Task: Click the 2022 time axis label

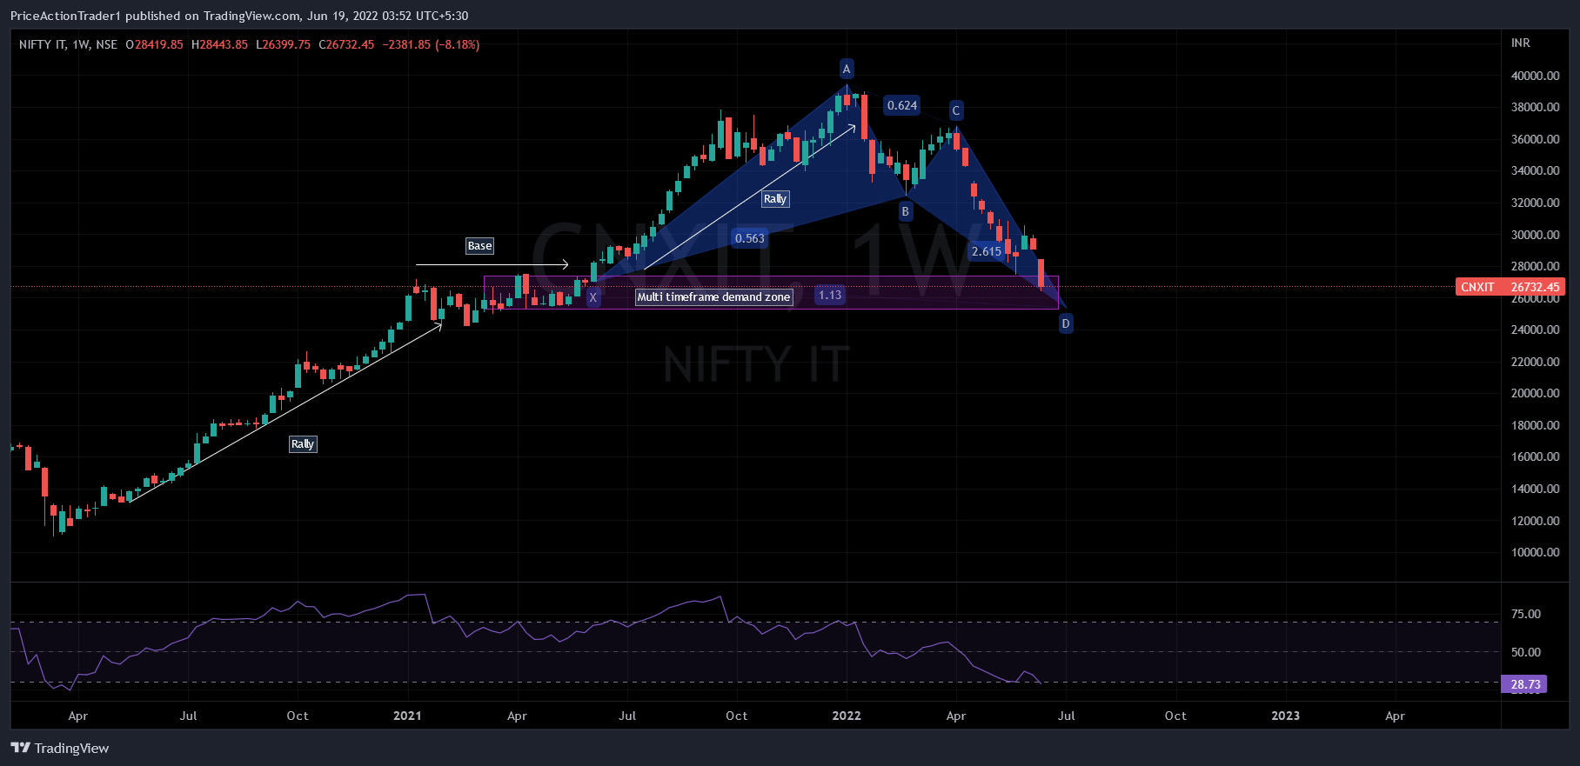Action: (847, 716)
